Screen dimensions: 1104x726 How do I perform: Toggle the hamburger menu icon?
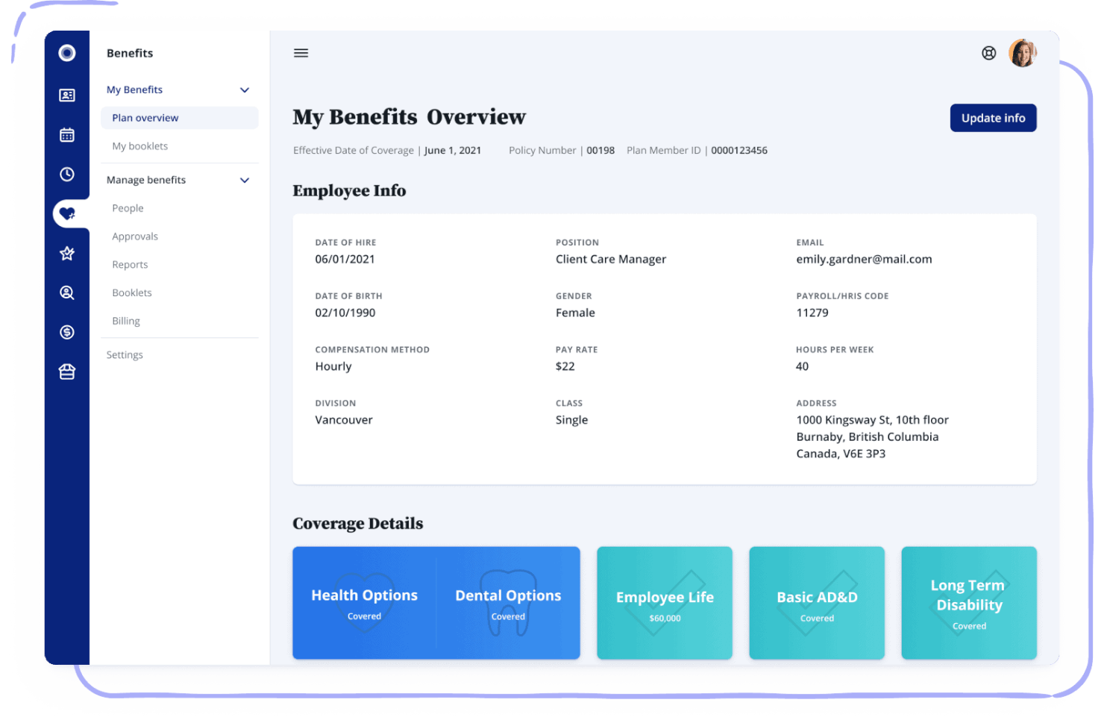[301, 53]
